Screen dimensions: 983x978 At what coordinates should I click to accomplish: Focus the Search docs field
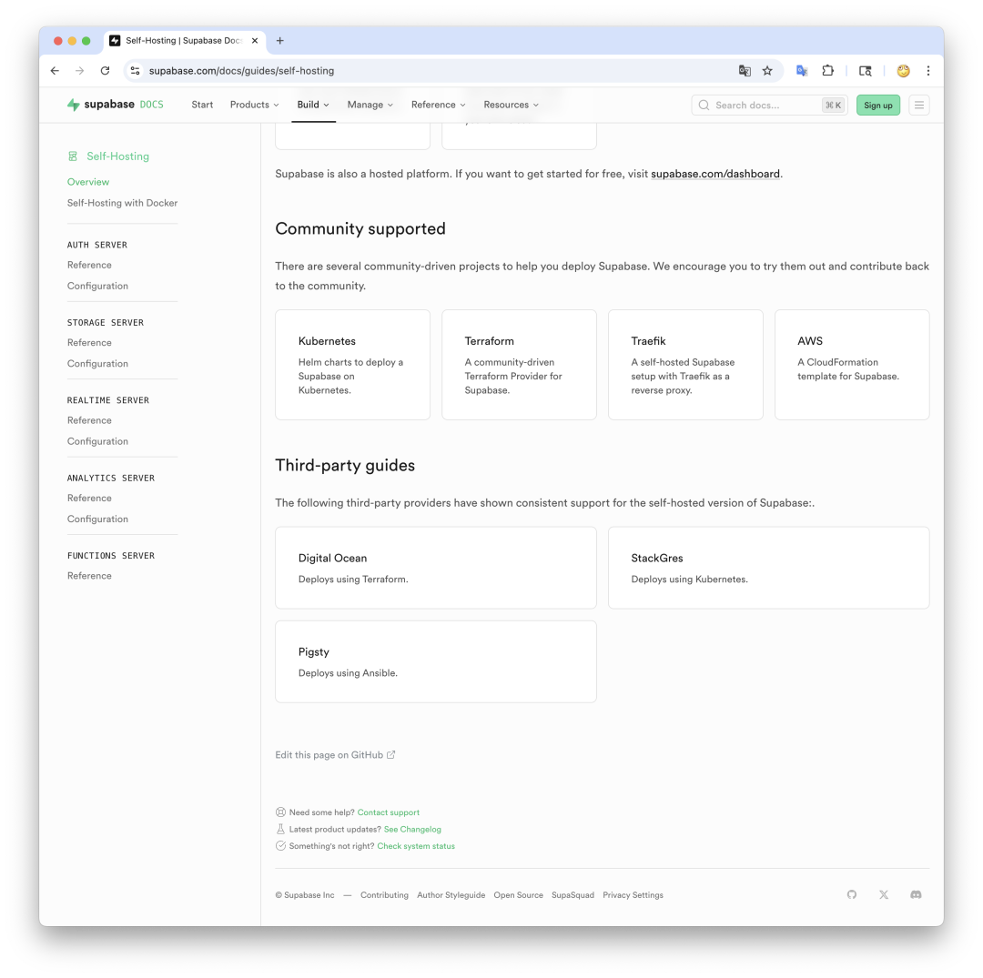pyautogui.click(x=770, y=106)
